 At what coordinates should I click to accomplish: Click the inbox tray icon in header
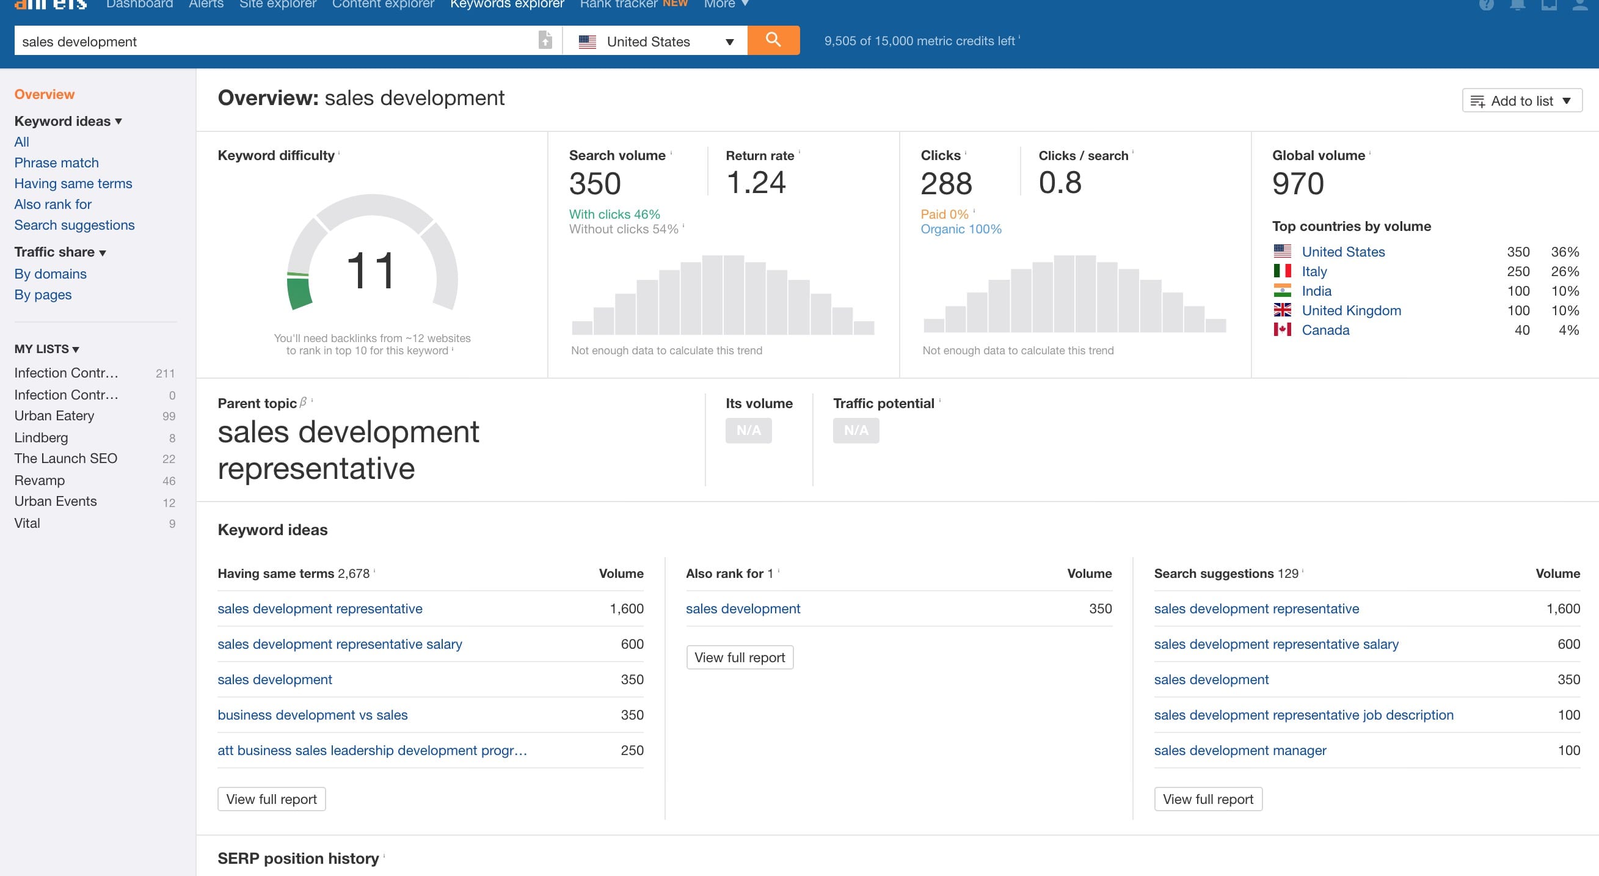pos(1549,5)
